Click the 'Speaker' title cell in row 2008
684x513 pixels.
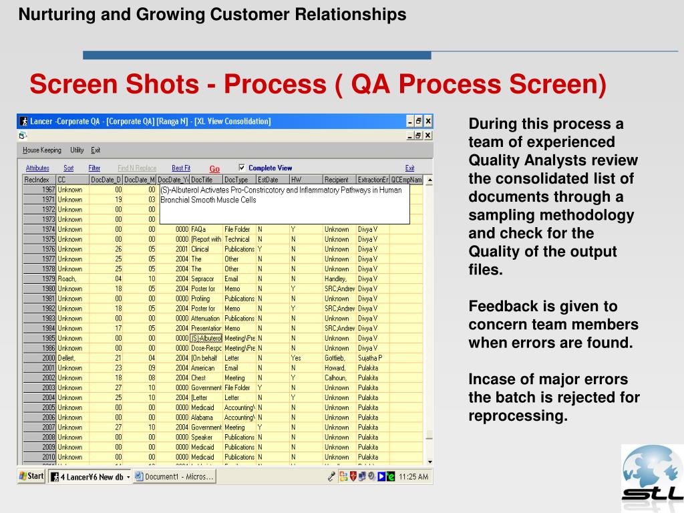pyautogui.click(x=206, y=437)
